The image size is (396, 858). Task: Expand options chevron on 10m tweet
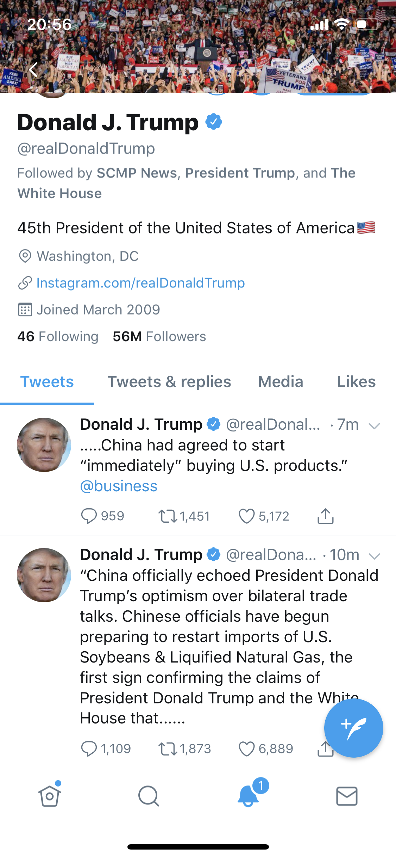pyautogui.click(x=374, y=556)
